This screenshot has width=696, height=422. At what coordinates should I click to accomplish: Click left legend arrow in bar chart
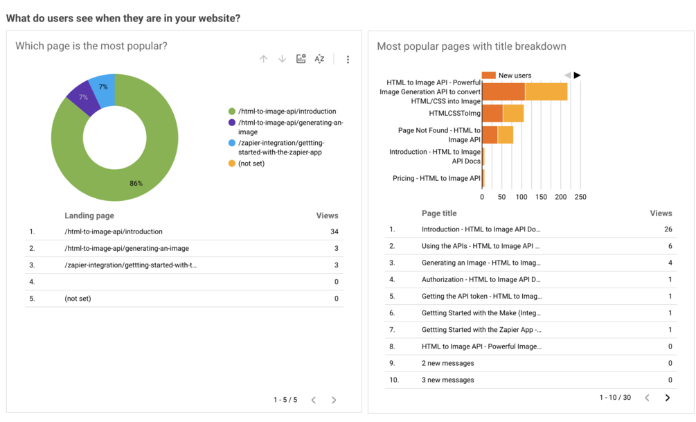[x=568, y=75]
